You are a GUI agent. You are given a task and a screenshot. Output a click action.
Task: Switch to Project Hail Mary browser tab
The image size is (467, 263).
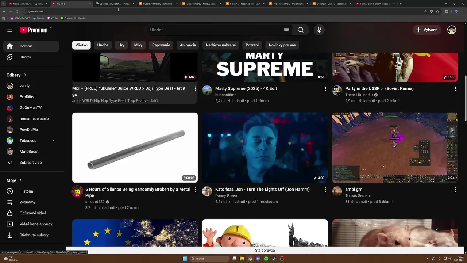[x=288, y=4]
